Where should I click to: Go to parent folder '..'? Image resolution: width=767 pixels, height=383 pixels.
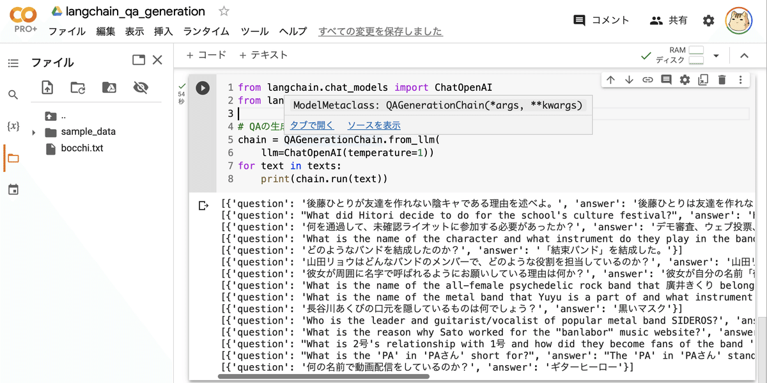pyautogui.click(x=56, y=116)
